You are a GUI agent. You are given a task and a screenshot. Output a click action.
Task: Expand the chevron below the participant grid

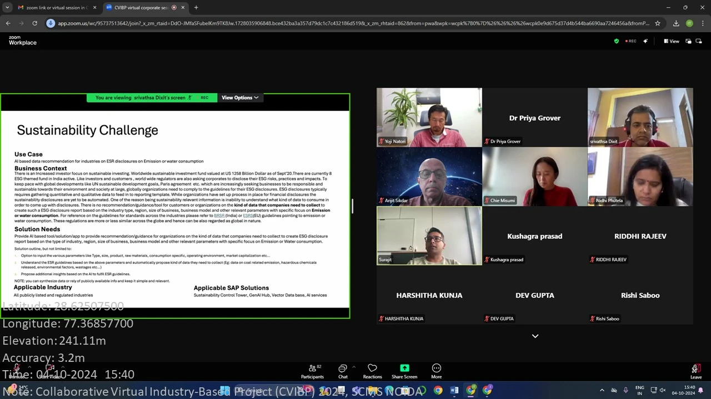pos(535,336)
